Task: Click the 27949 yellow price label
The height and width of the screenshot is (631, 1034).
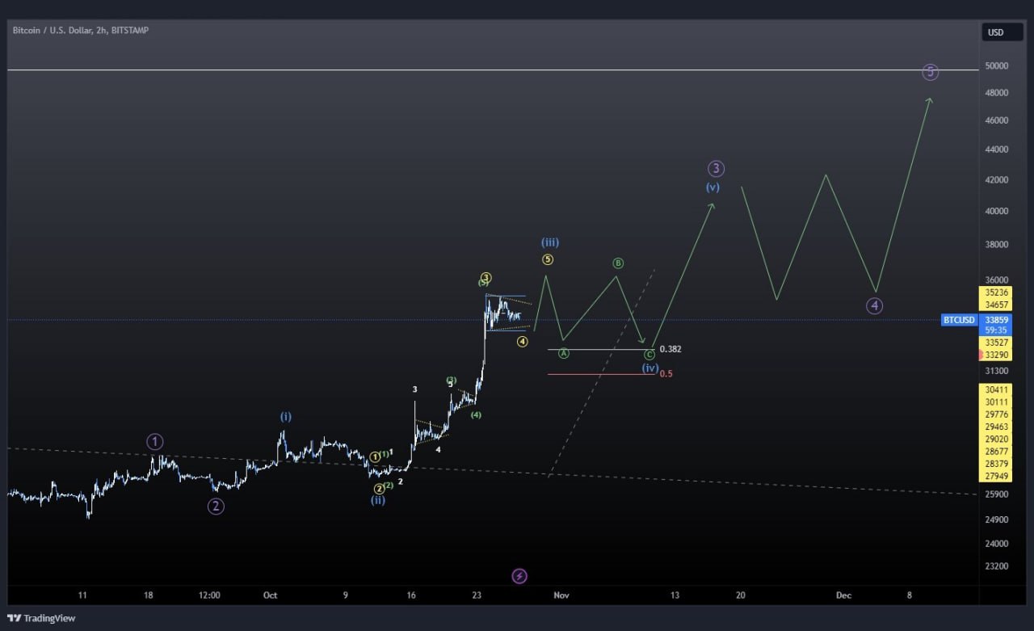Action: (x=996, y=477)
